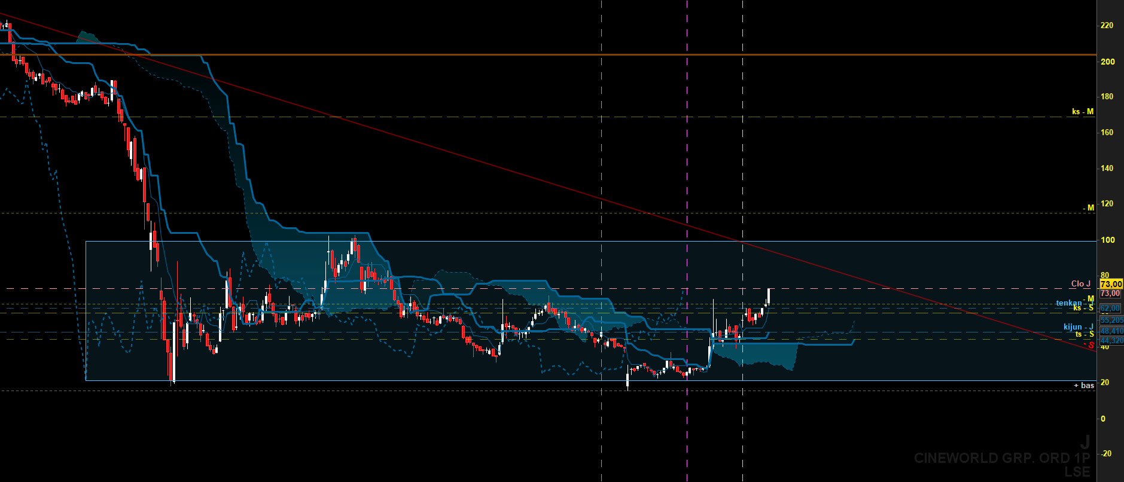Viewport: 1124px width, 482px height.
Task: Click the 'kijun - J' line label
Action: pyautogui.click(x=1079, y=327)
